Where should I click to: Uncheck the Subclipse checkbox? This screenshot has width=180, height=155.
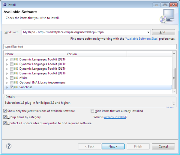point(12,87)
